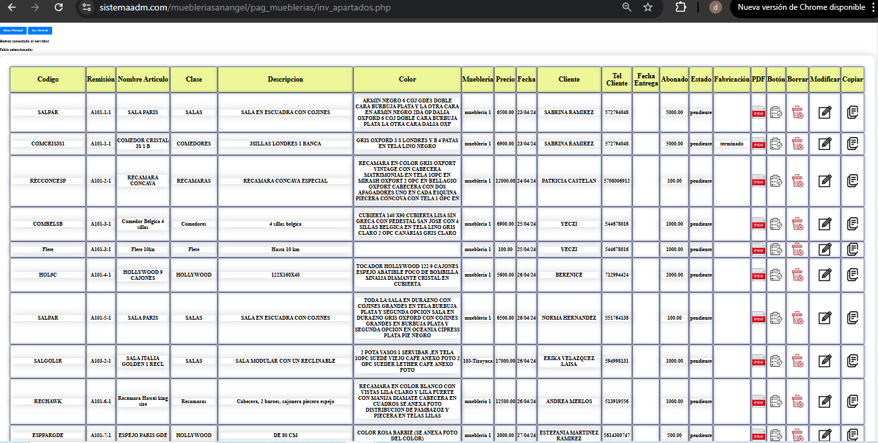Copy the Recámara Hawái king size row
Image resolution: width=878 pixels, height=443 pixels.
[x=852, y=401]
